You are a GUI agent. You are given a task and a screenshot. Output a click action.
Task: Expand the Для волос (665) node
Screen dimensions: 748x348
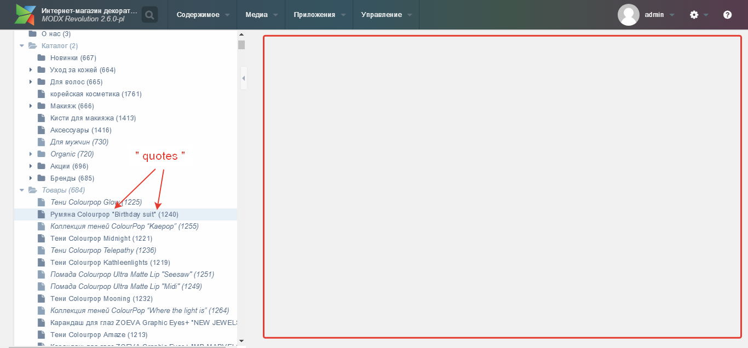[31, 82]
